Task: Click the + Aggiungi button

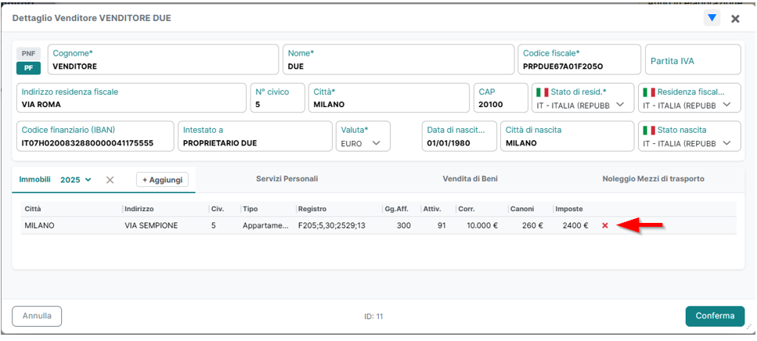Action: (x=162, y=179)
